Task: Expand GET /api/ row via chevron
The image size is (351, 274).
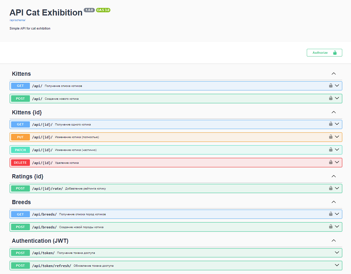Action: [x=337, y=85]
